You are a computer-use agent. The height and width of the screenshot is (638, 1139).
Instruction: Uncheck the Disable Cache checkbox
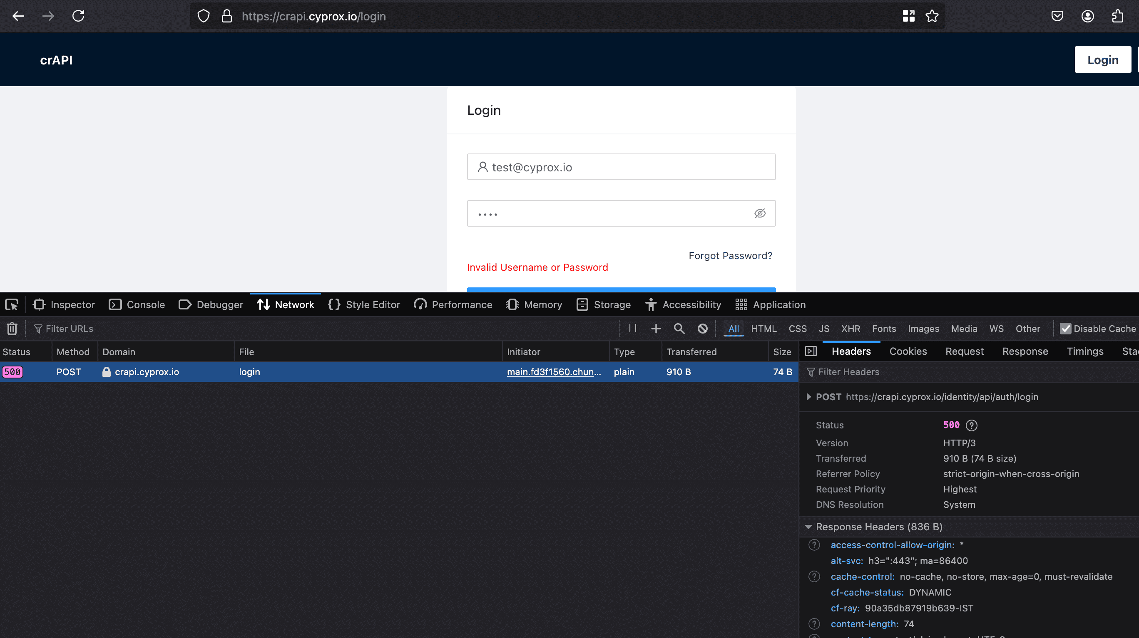pyautogui.click(x=1066, y=328)
